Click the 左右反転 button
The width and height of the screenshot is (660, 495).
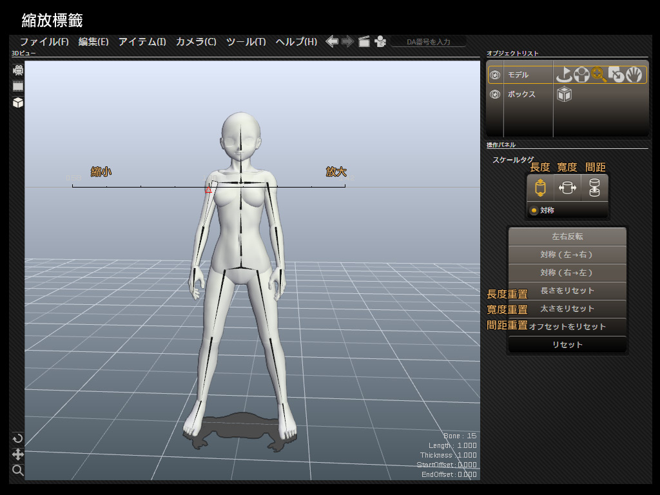click(x=567, y=237)
